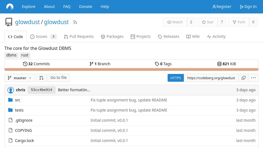Open the About page link
This screenshot has width=263, height=148.
[x=49, y=7]
